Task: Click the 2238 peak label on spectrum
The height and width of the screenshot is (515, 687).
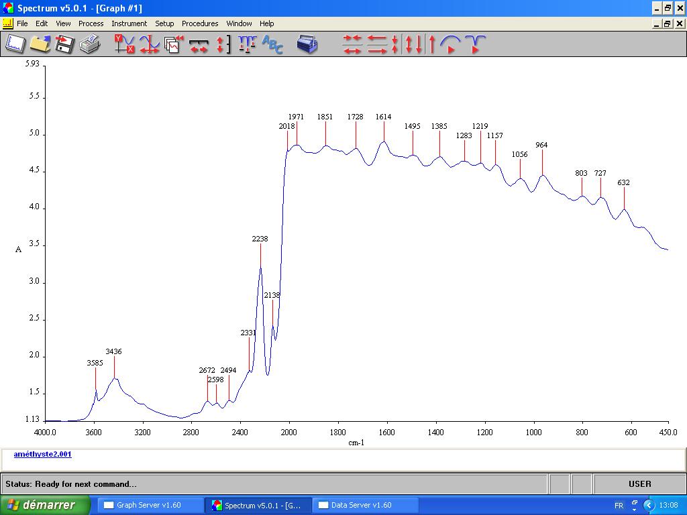Action: 260,239
